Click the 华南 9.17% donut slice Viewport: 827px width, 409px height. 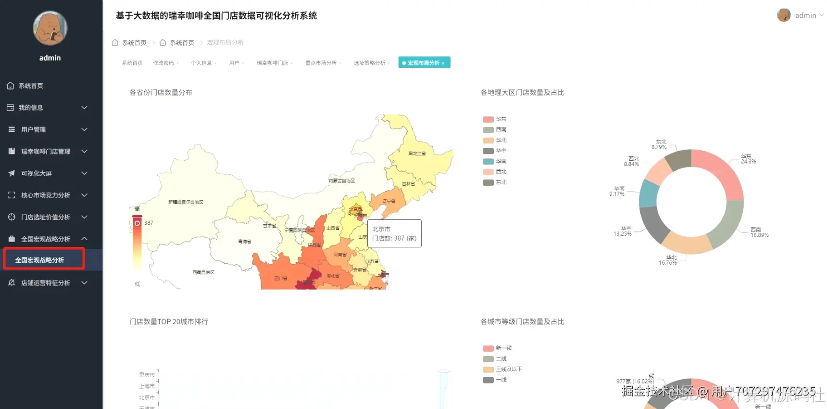tap(649, 193)
